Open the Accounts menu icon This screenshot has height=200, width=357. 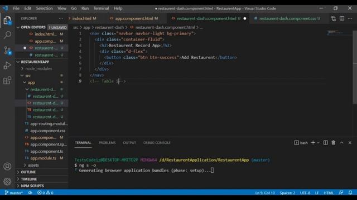coord(7,167)
